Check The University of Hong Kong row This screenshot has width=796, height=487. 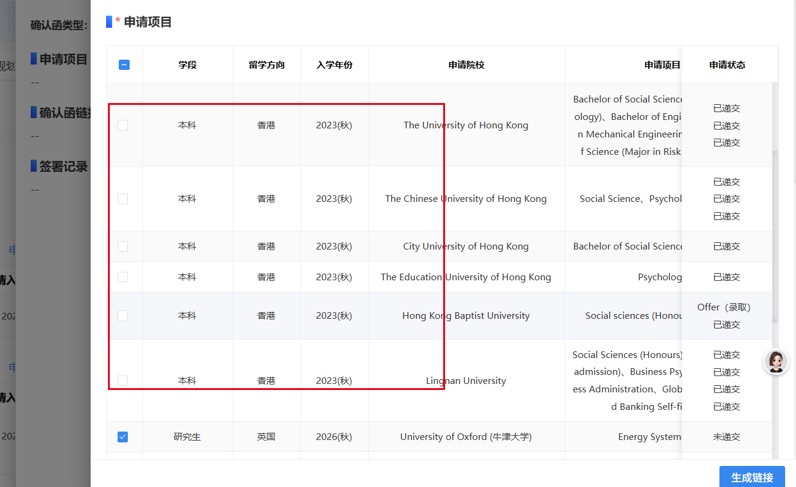coord(123,125)
